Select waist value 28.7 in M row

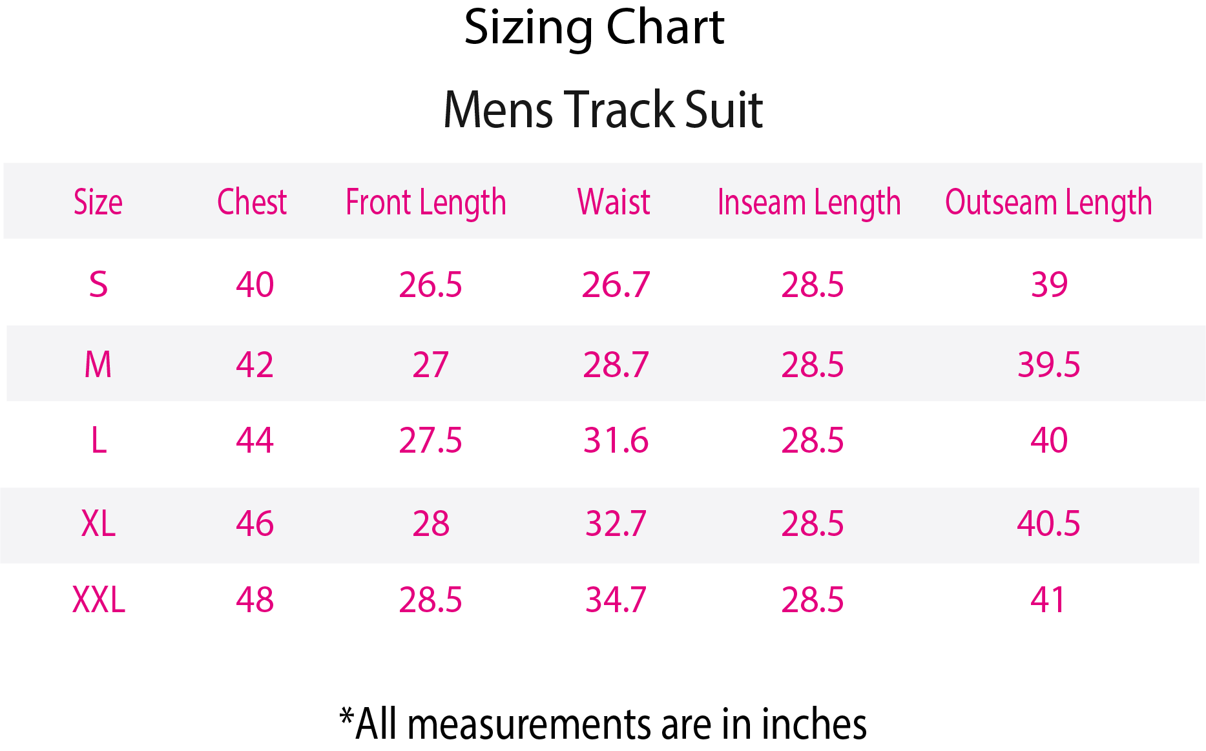pos(616,365)
